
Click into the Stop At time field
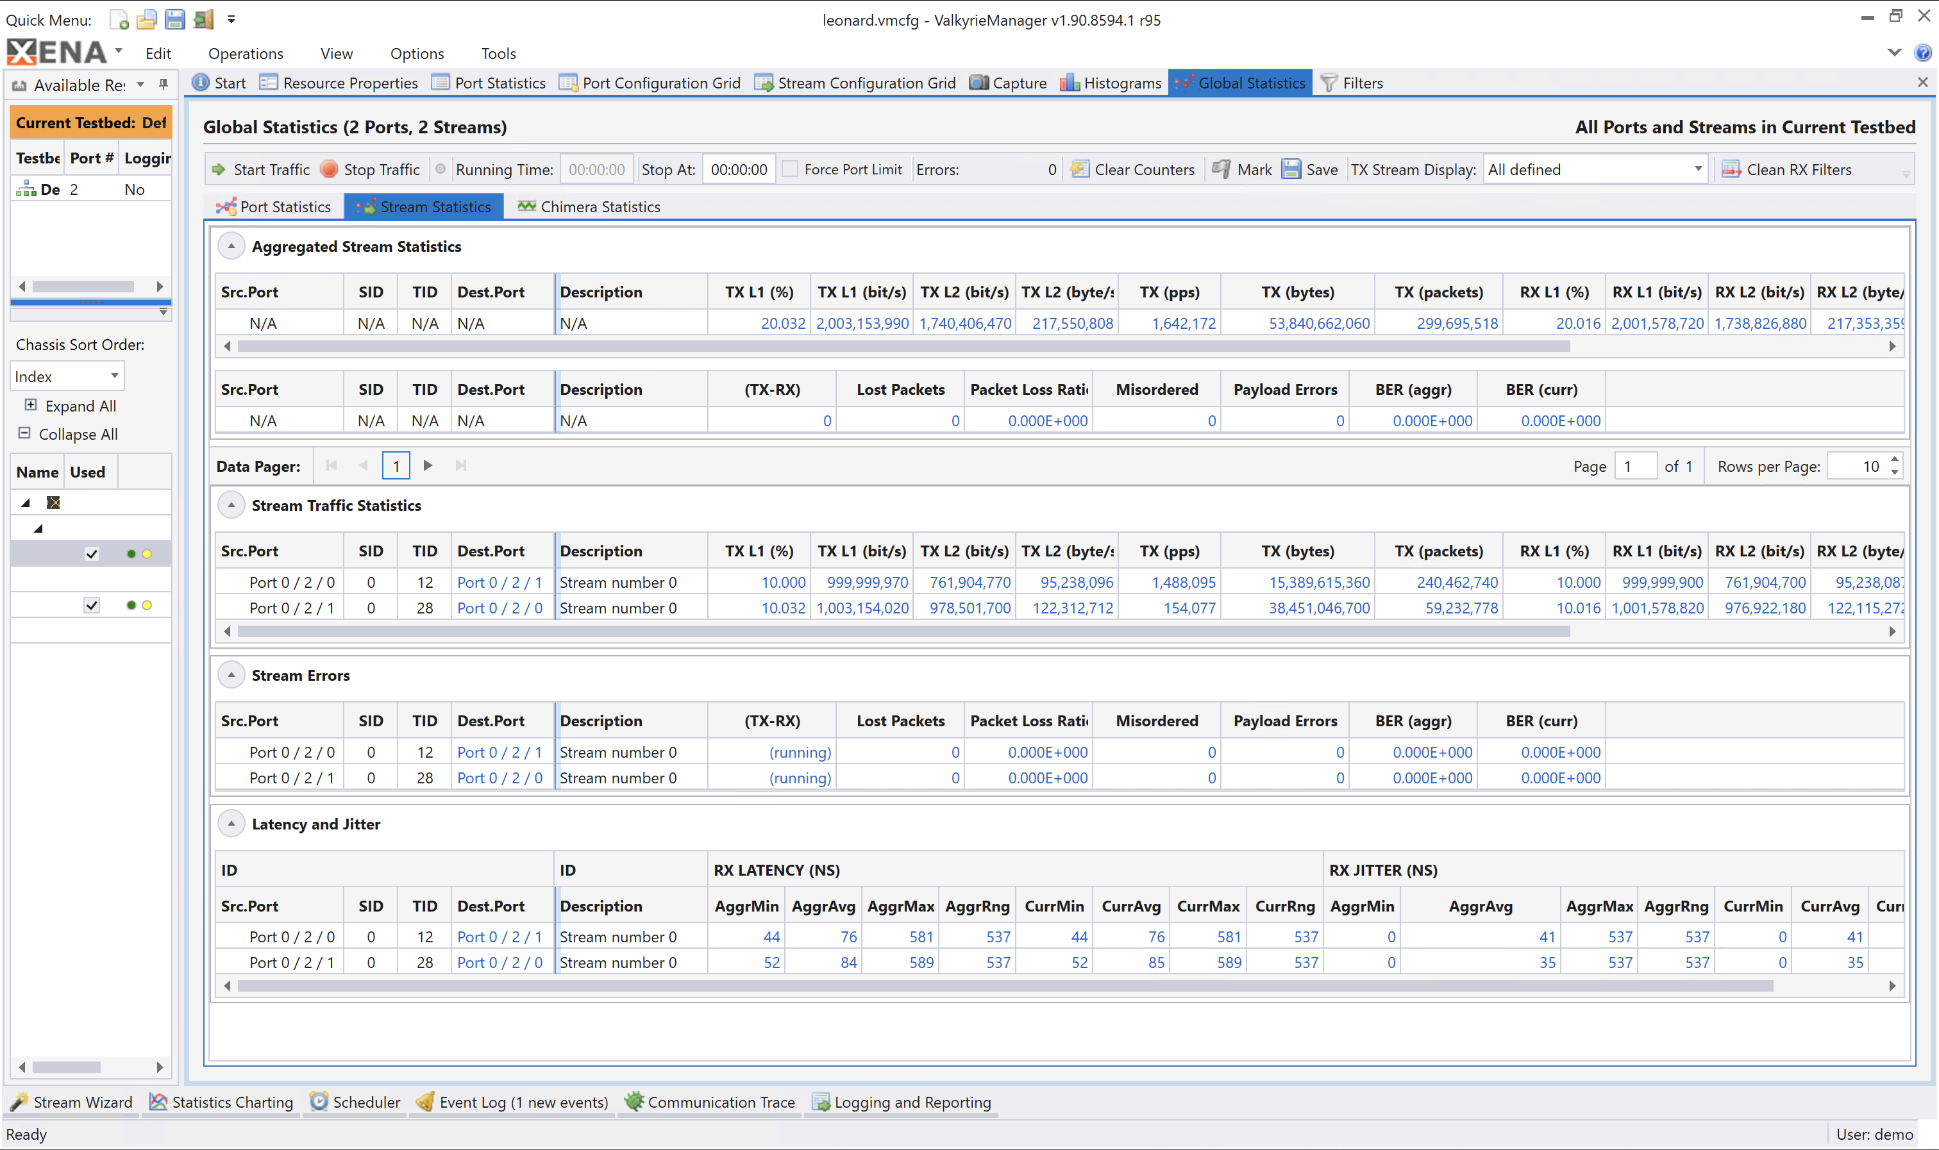click(x=739, y=169)
